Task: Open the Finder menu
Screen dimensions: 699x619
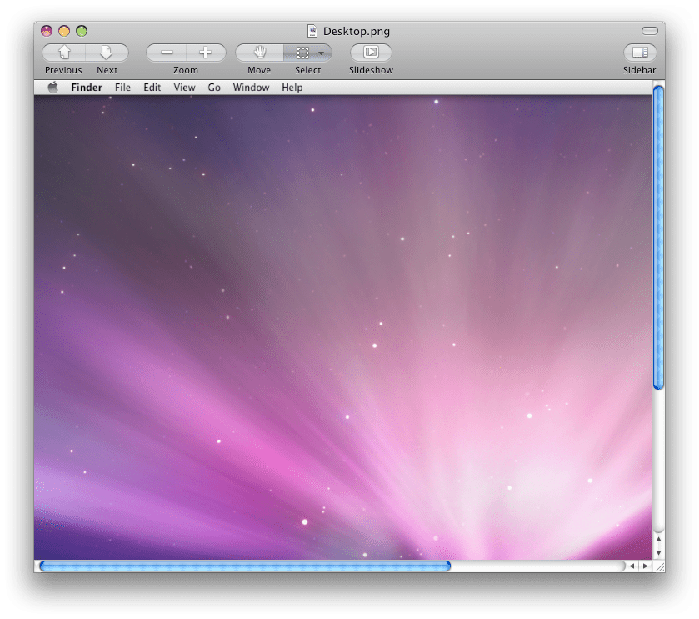Action: coord(87,88)
